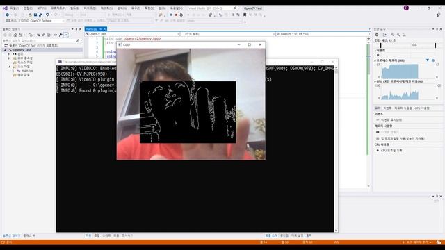This screenshot has width=445, height=250.
Task: Open the OpenCV Test project scope dropdown
Action: click(132, 34)
